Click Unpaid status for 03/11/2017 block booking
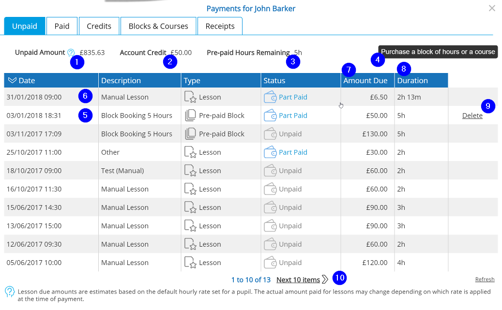 click(x=290, y=134)
